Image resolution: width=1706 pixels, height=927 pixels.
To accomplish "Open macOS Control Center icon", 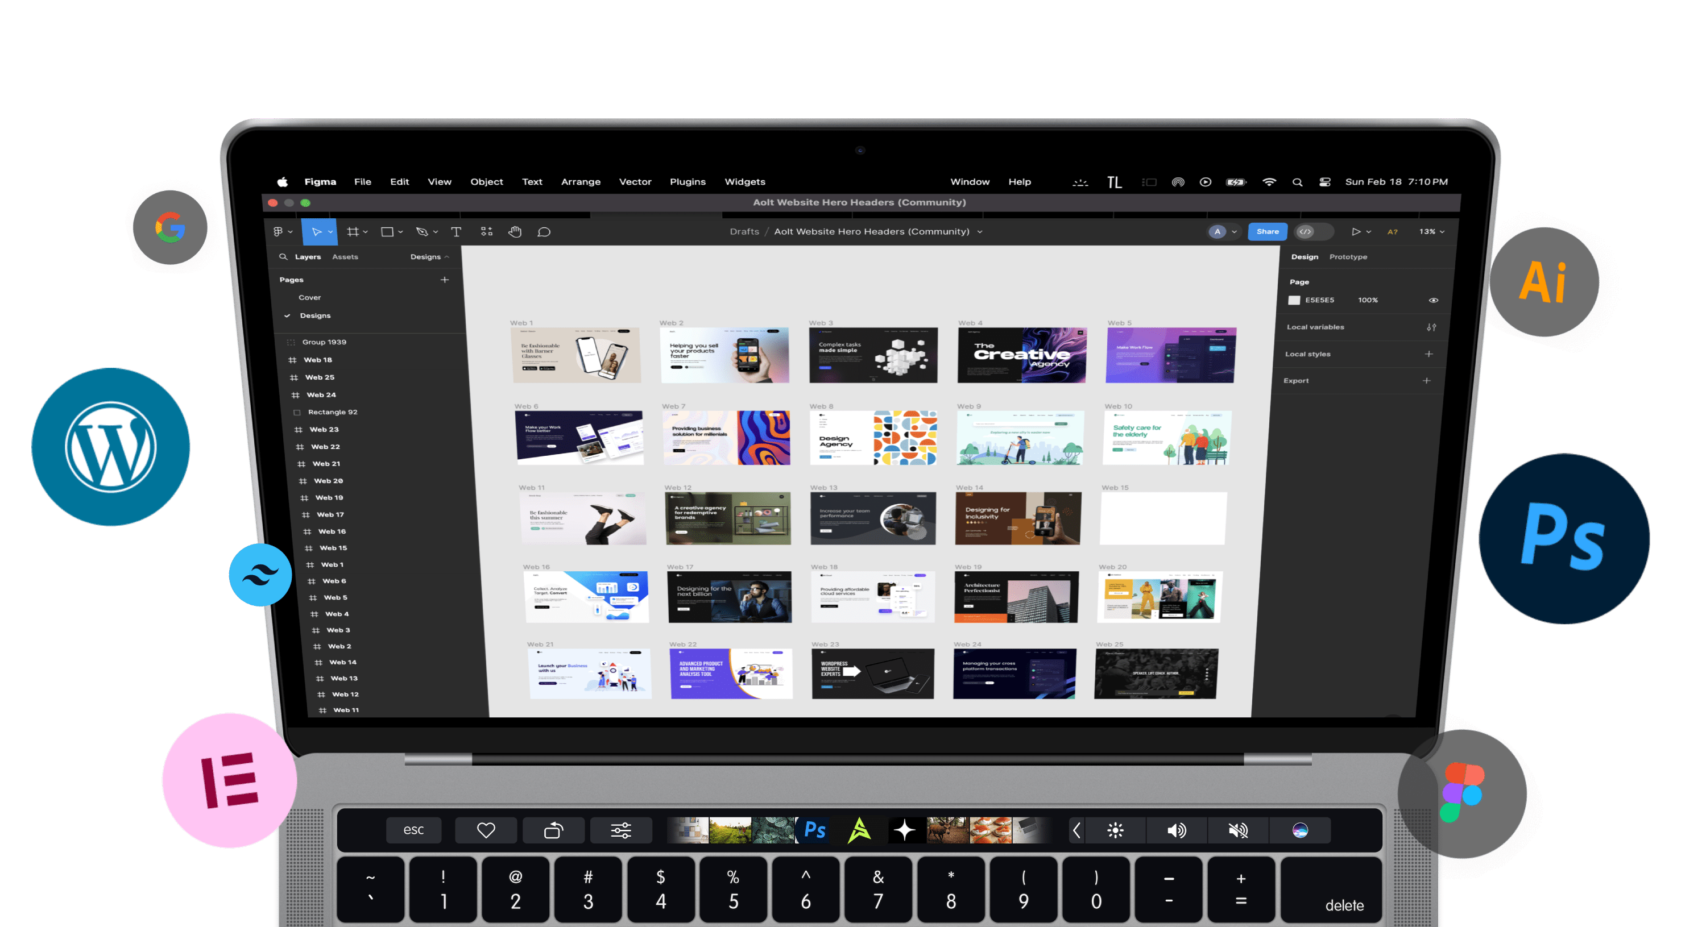I will coord(1324,182).
